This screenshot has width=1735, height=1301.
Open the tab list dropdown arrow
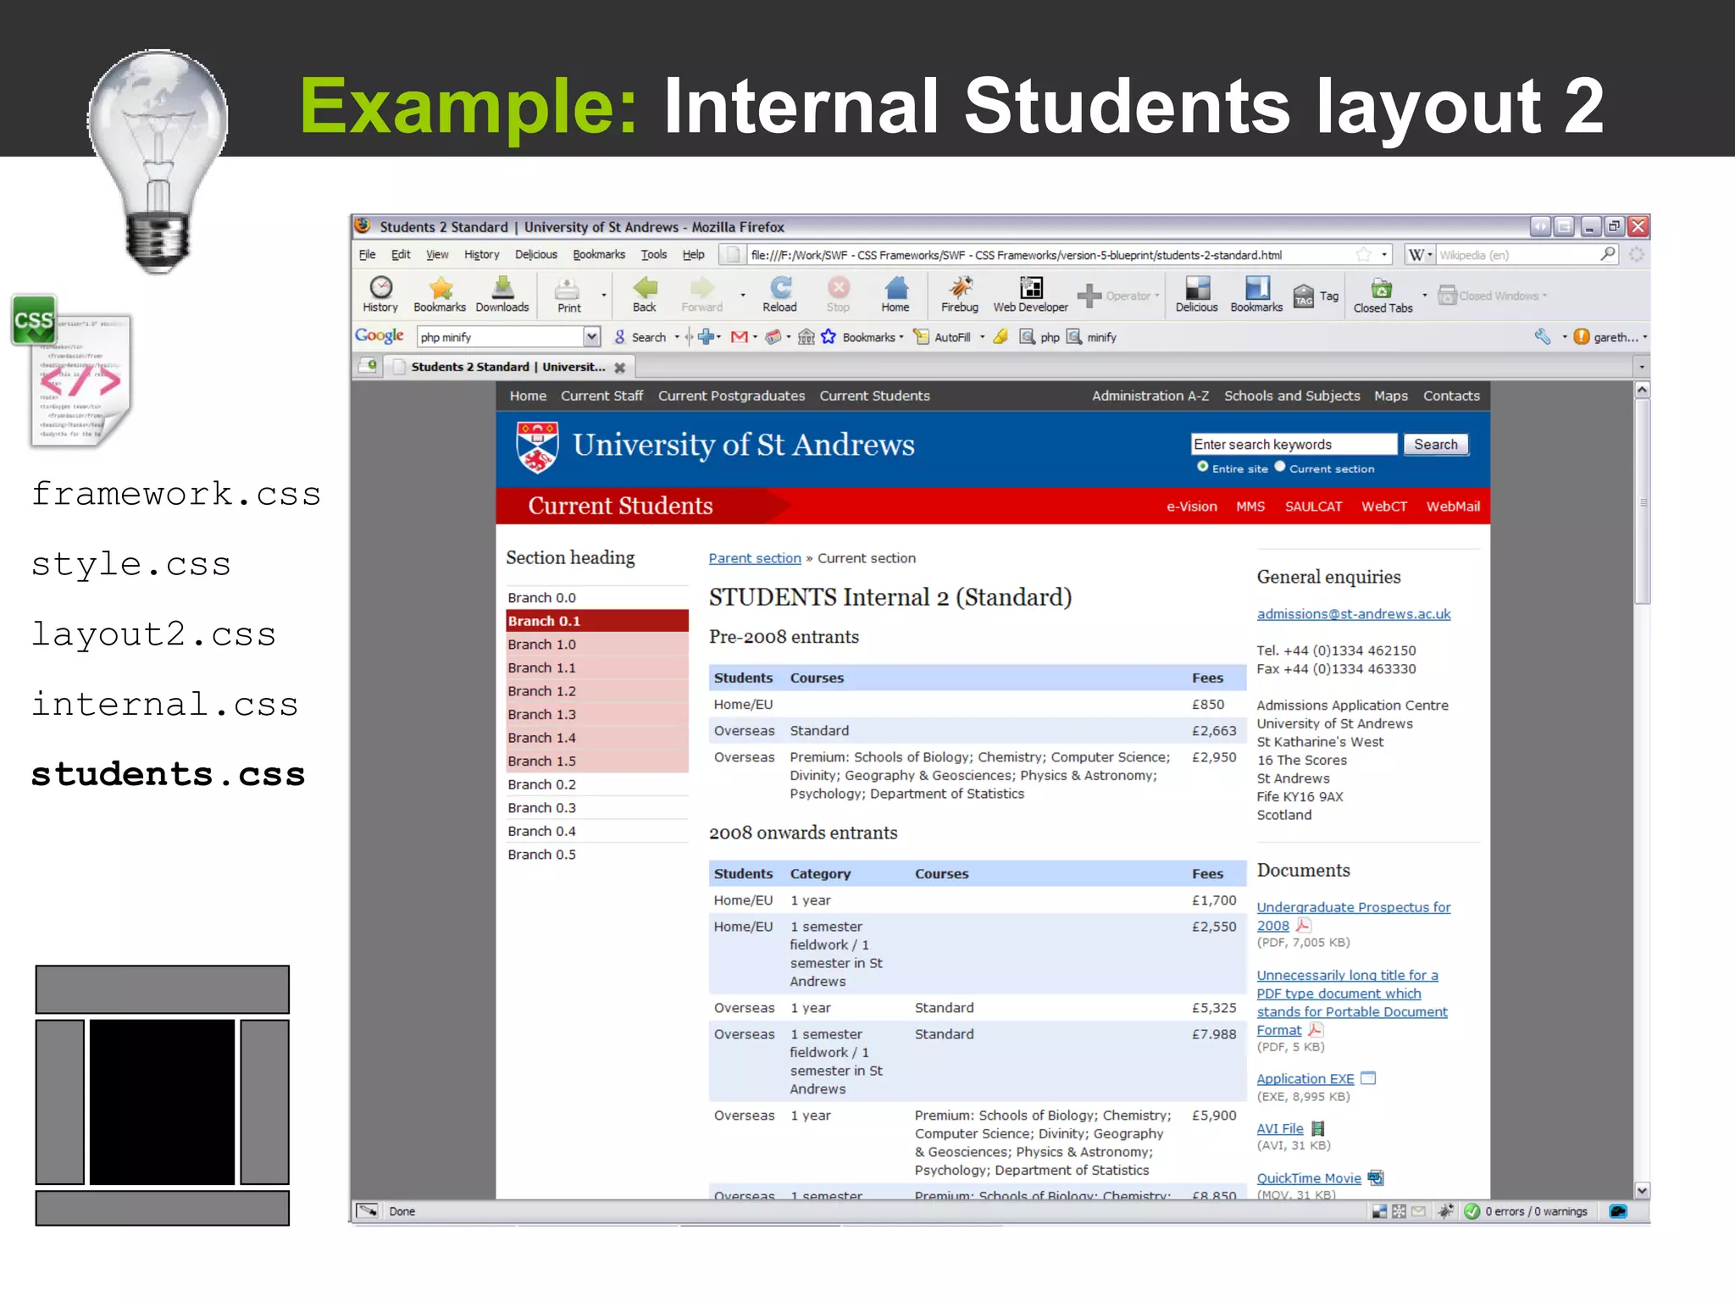tap(1641, 367)
